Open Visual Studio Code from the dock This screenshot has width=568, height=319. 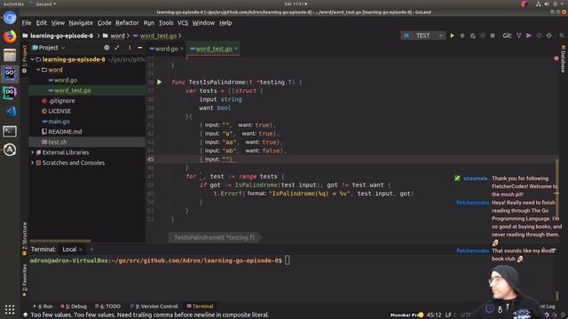(x=10, y=112)
